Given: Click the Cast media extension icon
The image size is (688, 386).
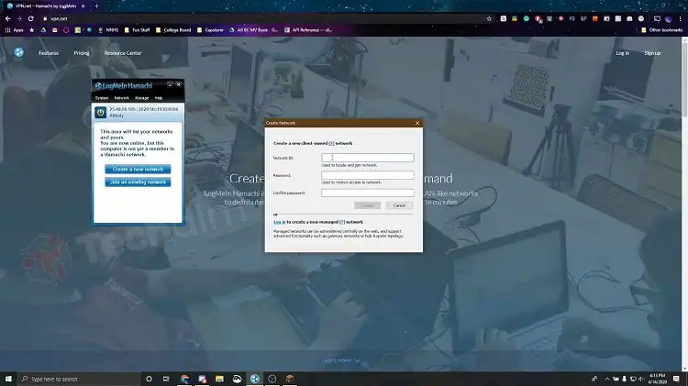Looking at the screenshot, I should coord(657,18).
